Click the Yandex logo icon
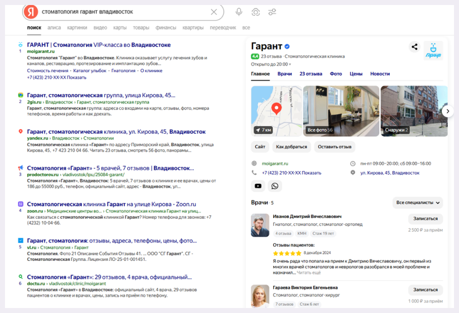 pos(31,12)
